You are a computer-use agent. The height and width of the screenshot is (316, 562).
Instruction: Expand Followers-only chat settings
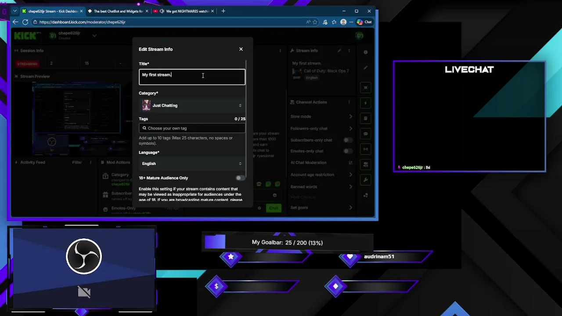point(351,129)
